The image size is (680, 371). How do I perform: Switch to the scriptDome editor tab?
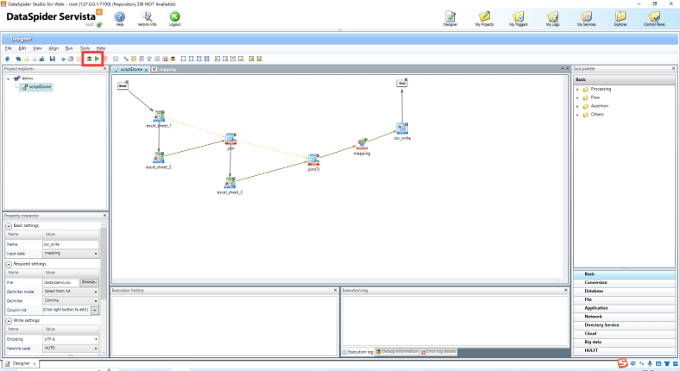click(130, 69)
